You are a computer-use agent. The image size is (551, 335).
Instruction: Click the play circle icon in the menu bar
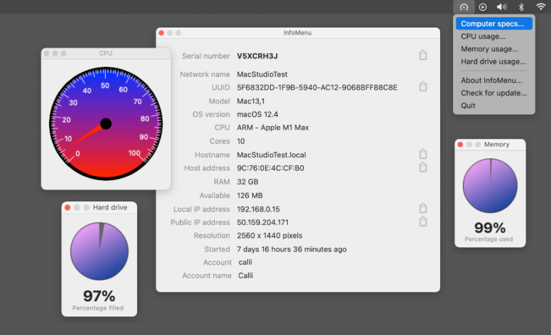click(x=483, y=7)
